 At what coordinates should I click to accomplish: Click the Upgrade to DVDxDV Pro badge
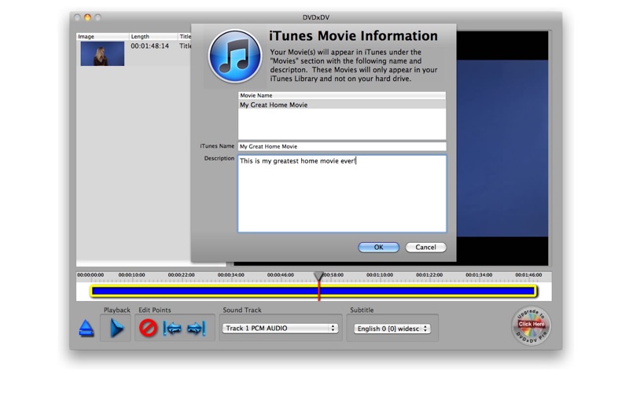click(531, 326)
